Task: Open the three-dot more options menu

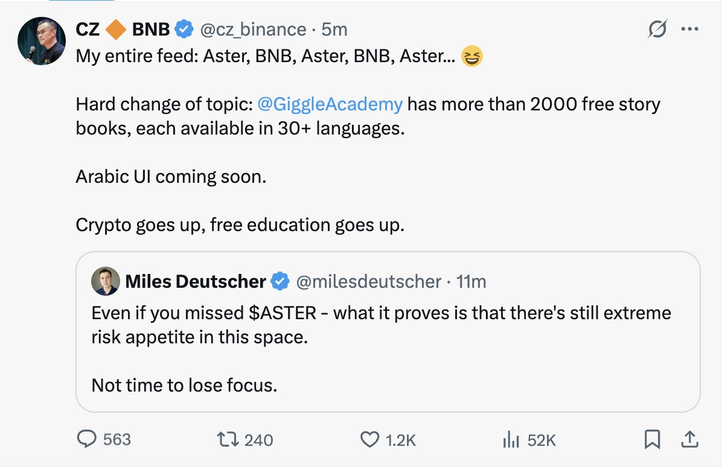Action: [x=689, y=29]
